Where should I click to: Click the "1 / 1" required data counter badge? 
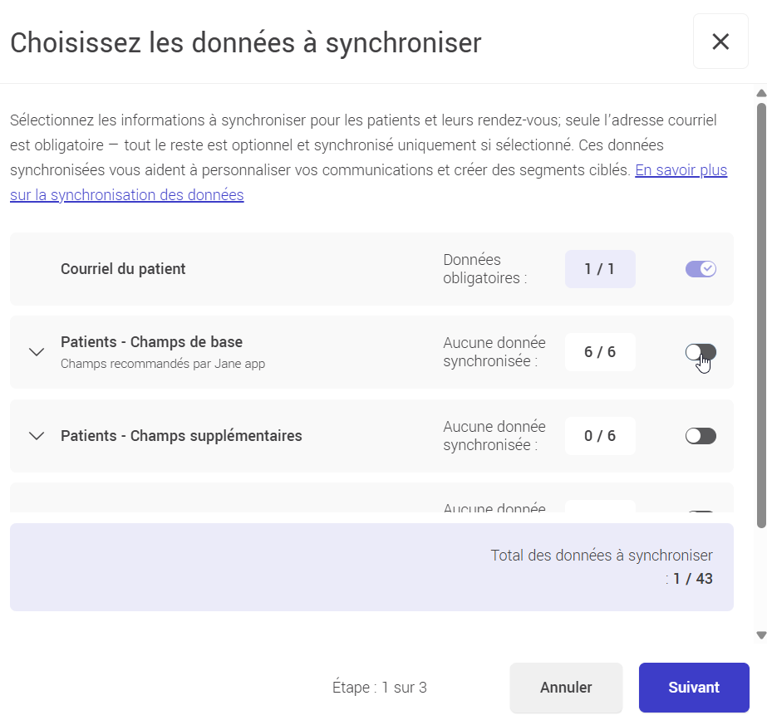(600, 268)
